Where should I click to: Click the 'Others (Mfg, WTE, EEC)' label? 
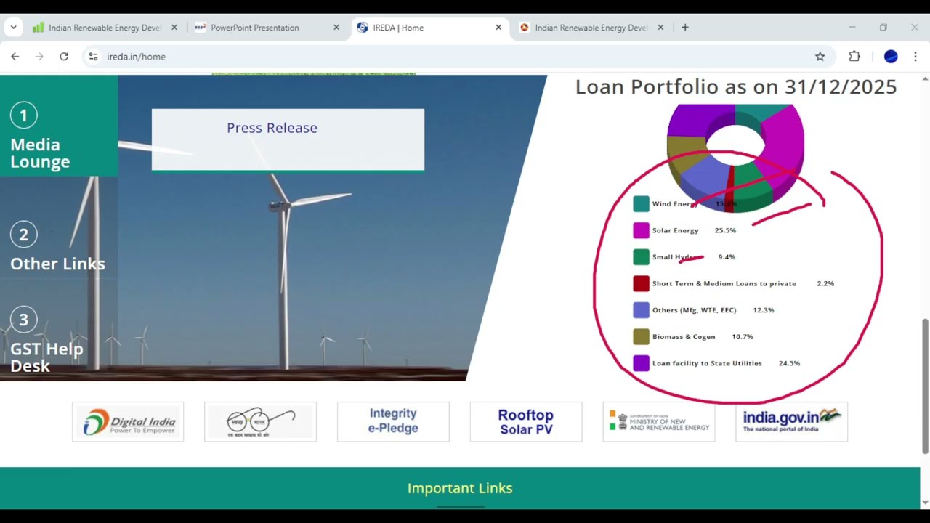pos(695,310)
